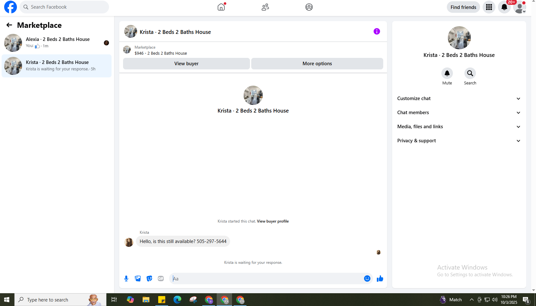Open the notifications bell
Viewport: 536px width, 306px height.
pyautogui.click(x=504, y=7)
